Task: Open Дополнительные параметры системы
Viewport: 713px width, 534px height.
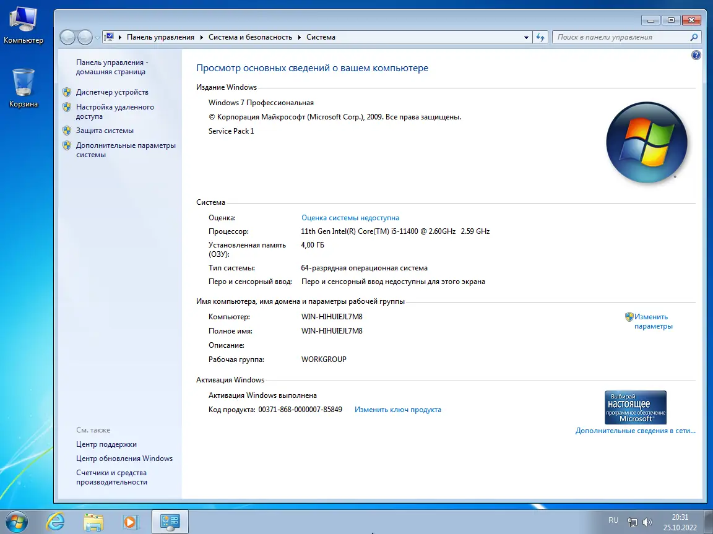Action: 126,150
